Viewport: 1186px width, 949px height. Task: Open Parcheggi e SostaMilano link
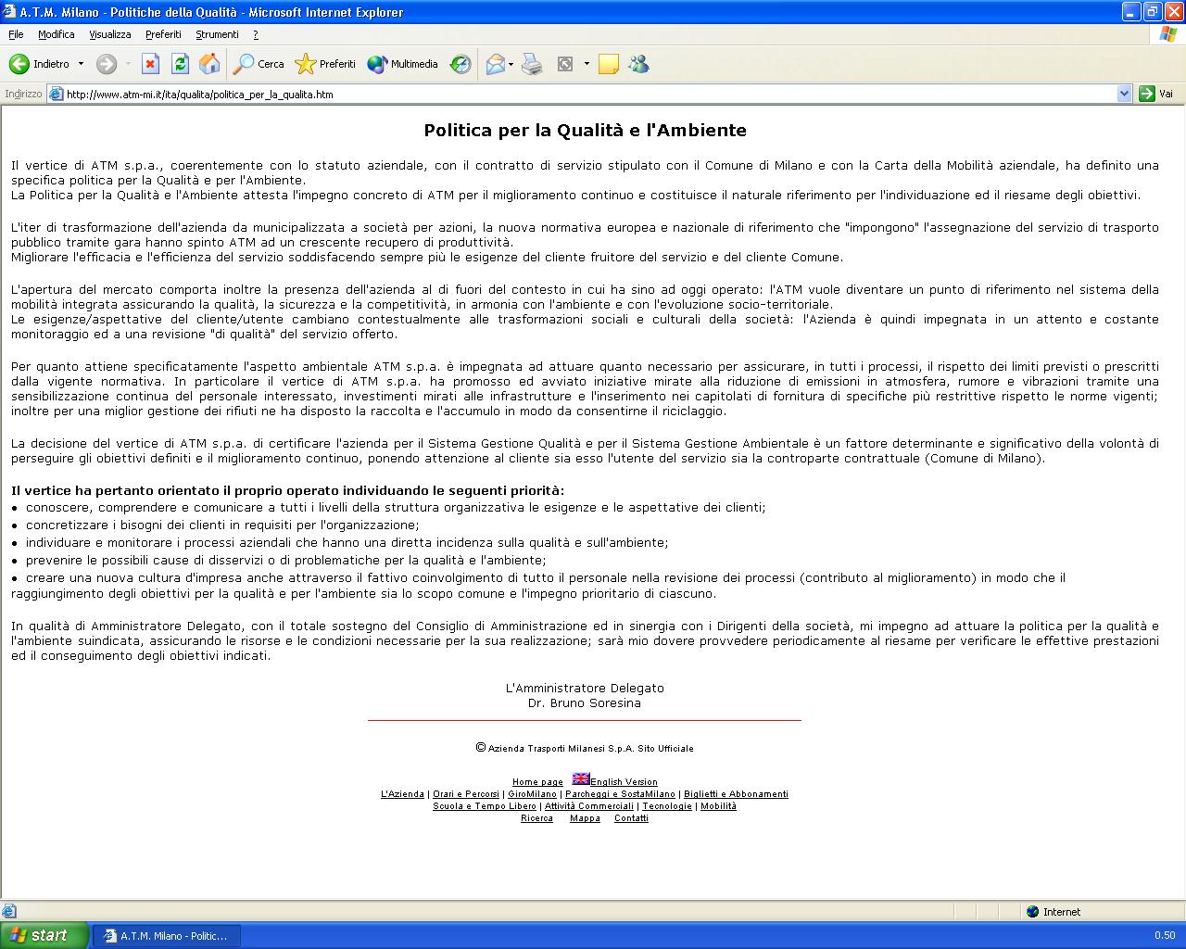(x=620, y=794)
